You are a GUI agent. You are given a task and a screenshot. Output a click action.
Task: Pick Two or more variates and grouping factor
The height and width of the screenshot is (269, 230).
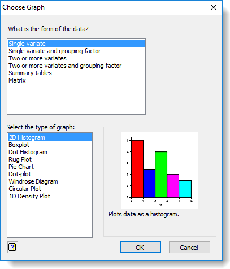click(x=76, y=66)
